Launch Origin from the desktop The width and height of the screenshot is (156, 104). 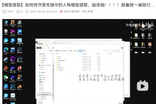tap(6, 69)
